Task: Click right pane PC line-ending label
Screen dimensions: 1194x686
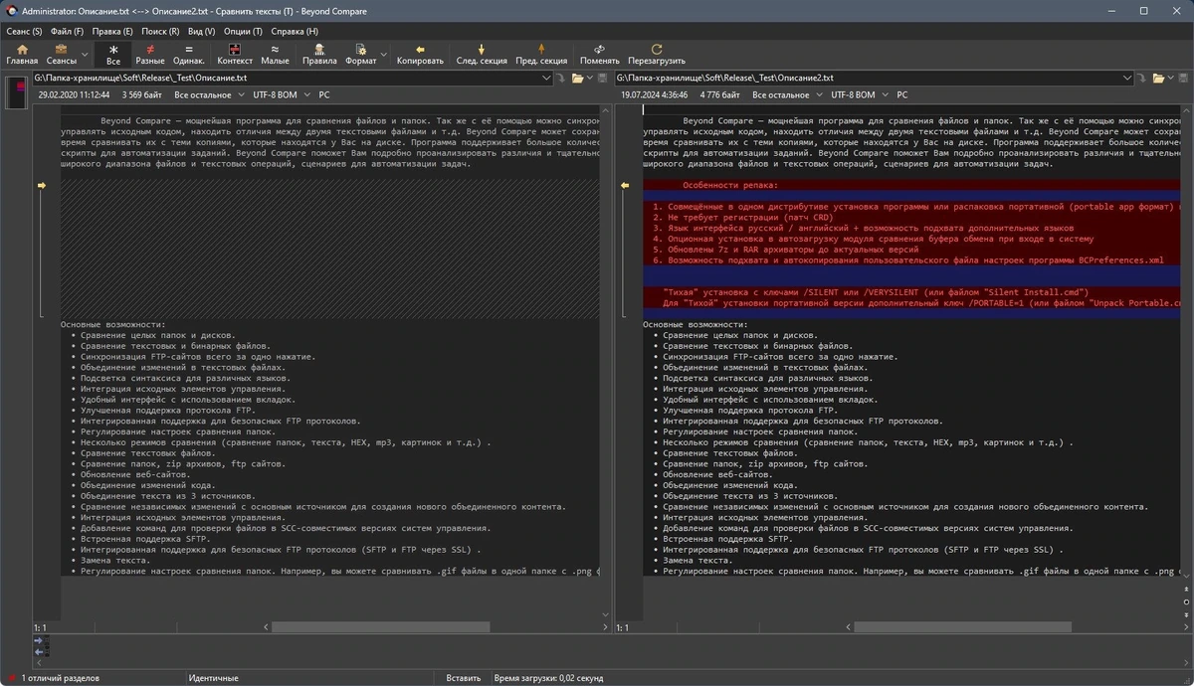Action: point(902,95)
